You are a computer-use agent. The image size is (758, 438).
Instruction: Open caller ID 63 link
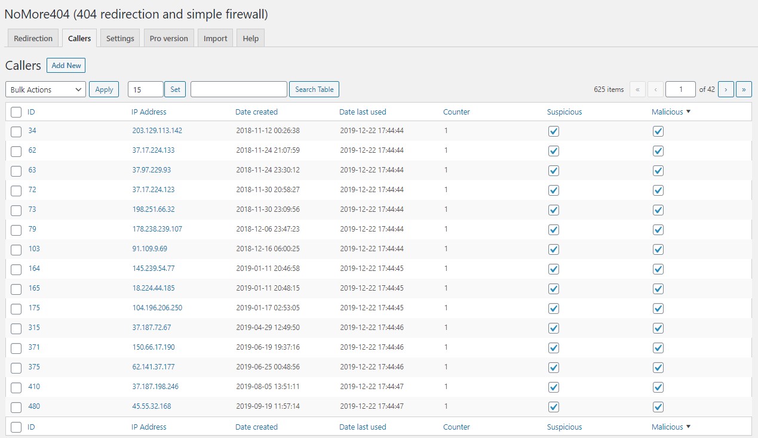pos(32,169)
